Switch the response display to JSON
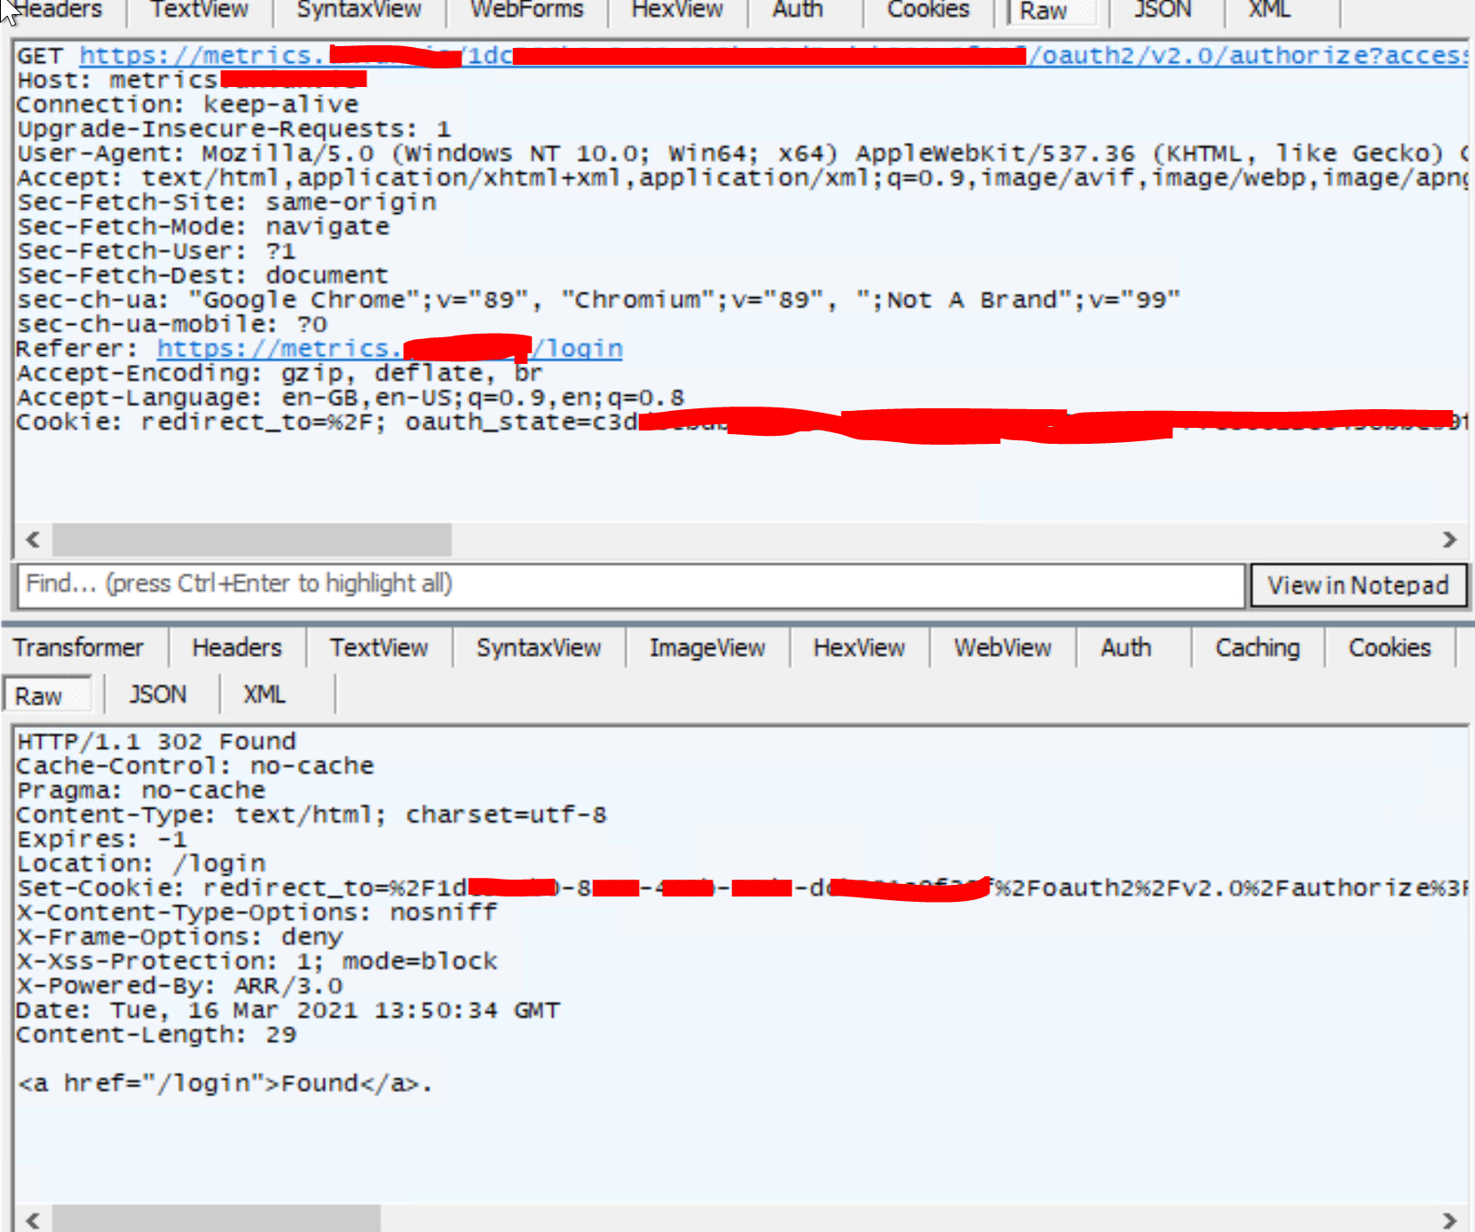The image size is (1475, 1232). [159, 694]
